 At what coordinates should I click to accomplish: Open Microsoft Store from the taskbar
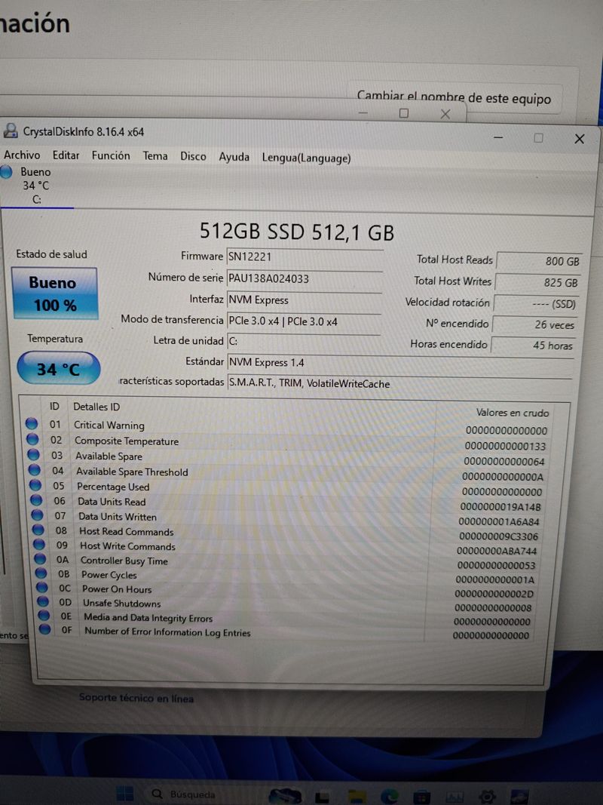click(x=422, y=797)
